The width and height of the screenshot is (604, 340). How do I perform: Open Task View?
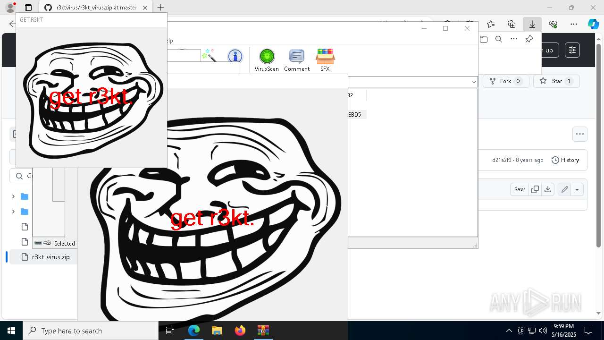pos(170,331)
